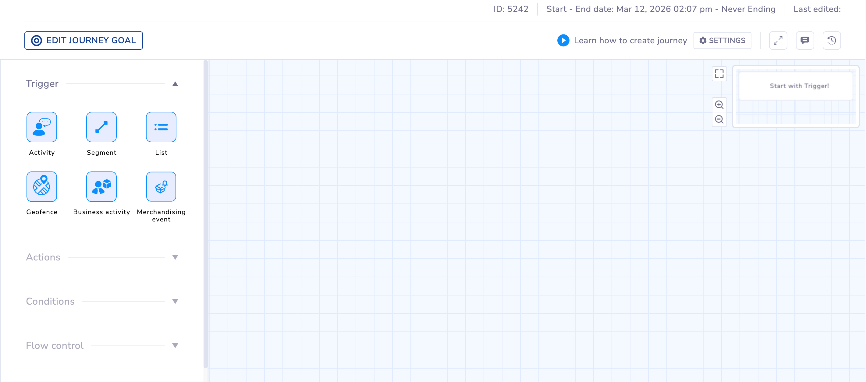866x382 pixels.
Task: Expand the canvas to fullscreen
Action: [x=778, y=40]
